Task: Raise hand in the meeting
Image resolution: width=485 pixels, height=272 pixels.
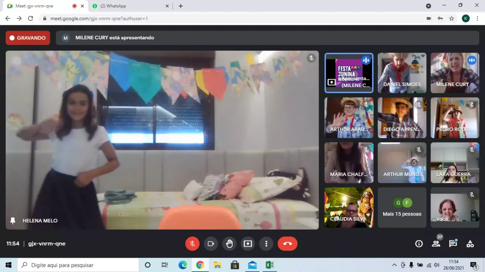Action: (229, 244)
